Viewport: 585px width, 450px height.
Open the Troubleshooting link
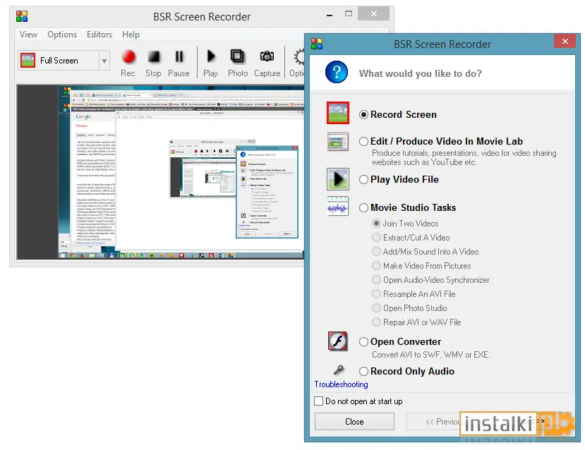[341, 384]
